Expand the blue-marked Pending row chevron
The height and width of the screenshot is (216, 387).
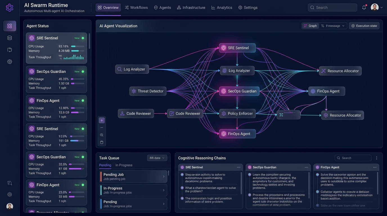click(x=164, y=204)
